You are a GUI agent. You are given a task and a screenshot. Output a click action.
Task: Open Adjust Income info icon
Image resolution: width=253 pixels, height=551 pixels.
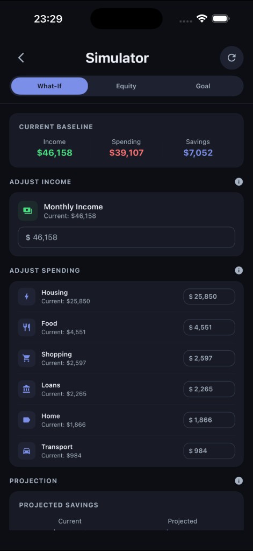238,182
